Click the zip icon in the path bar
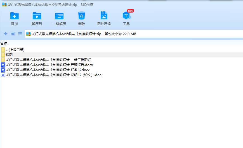243x148 pixels. point(28,34)
